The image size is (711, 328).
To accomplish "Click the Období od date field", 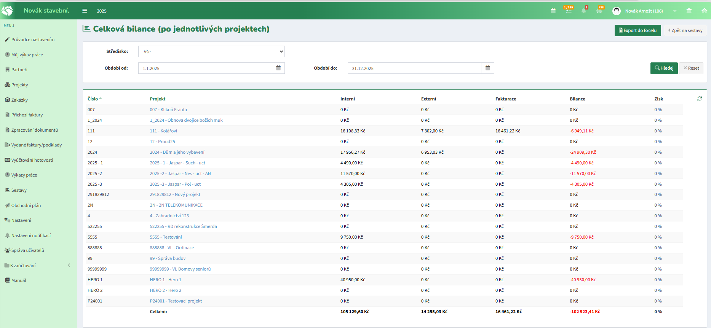I will tap(205, 68).
